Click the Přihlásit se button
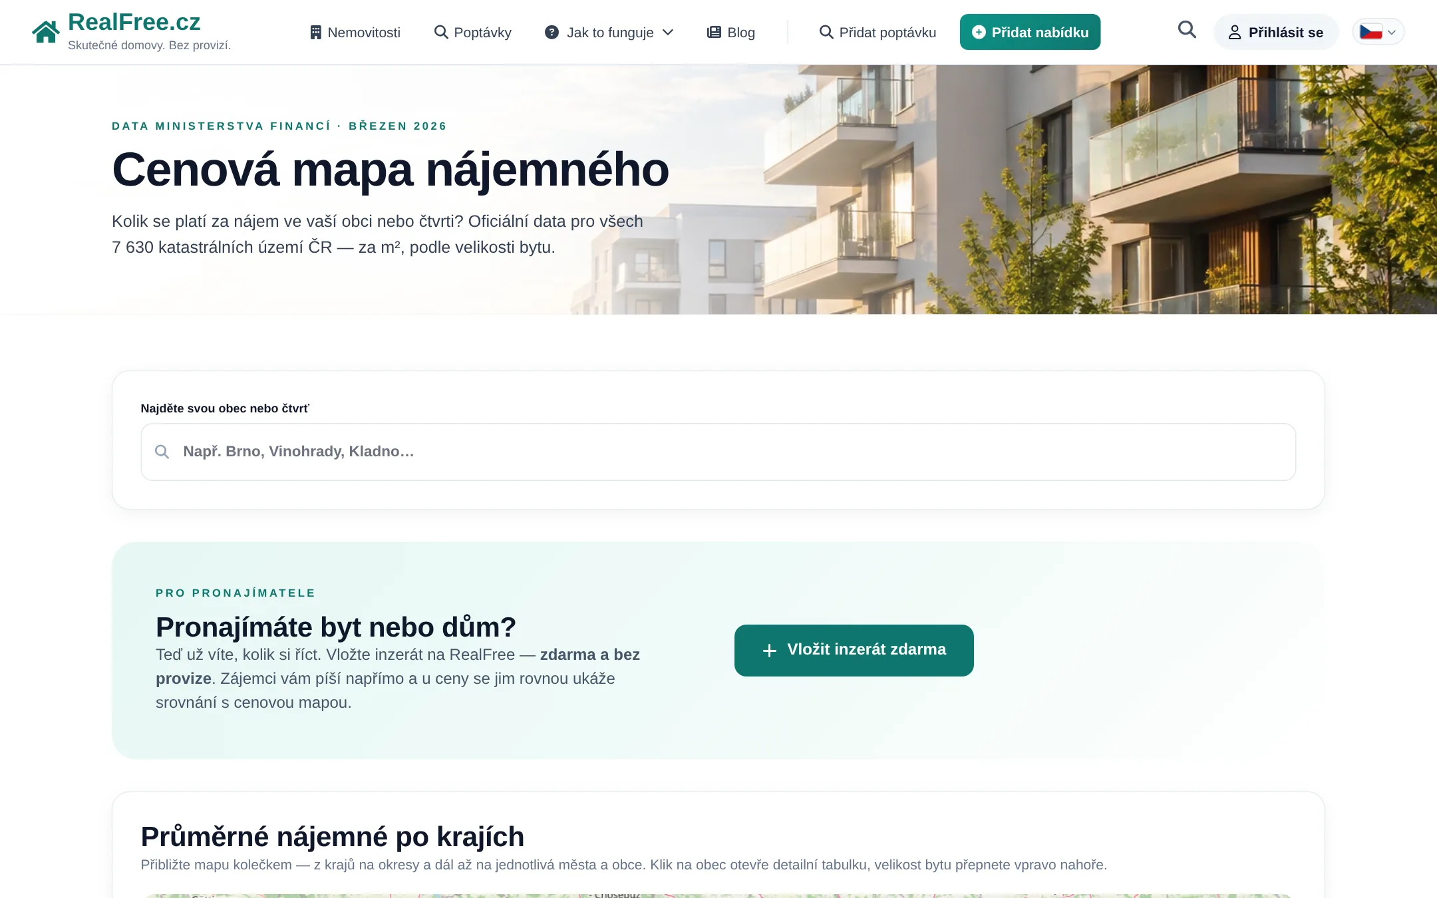1437x898 pixels. coord(1275,32)
